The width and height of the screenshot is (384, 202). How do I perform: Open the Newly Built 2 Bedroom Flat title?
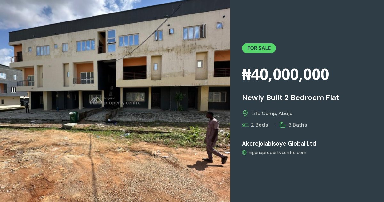(291, 97)
